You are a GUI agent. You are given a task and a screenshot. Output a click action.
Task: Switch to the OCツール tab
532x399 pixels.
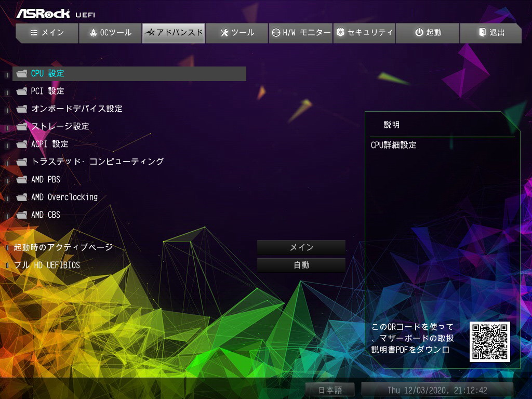110,33
